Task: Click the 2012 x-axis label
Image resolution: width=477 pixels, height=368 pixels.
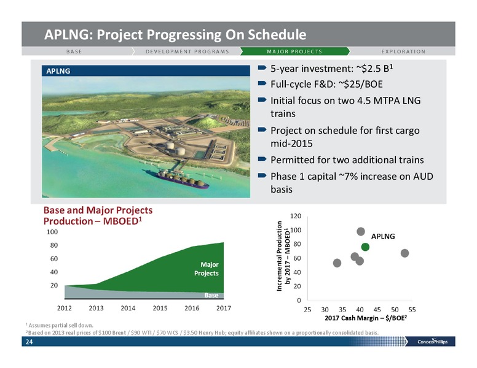Action: (65, 308)
